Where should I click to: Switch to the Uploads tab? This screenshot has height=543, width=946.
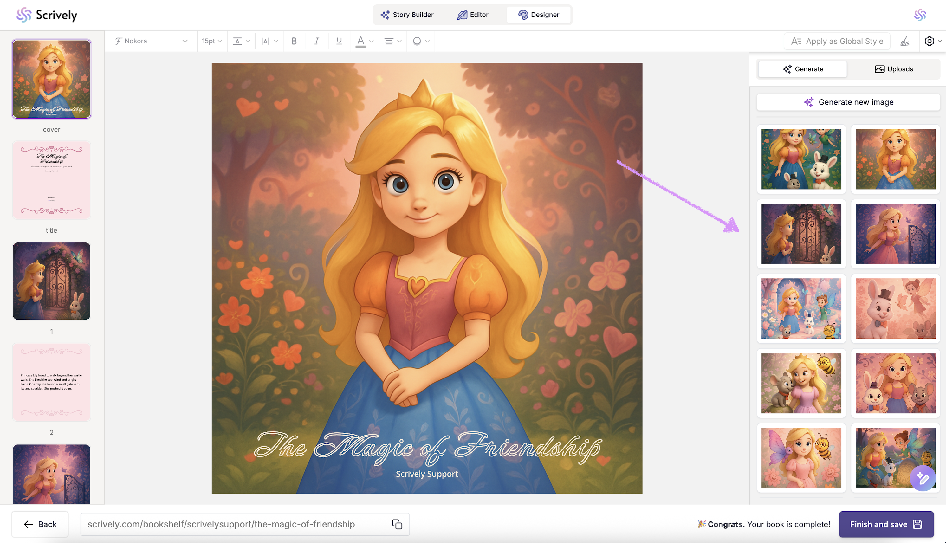tap(893, 69)
